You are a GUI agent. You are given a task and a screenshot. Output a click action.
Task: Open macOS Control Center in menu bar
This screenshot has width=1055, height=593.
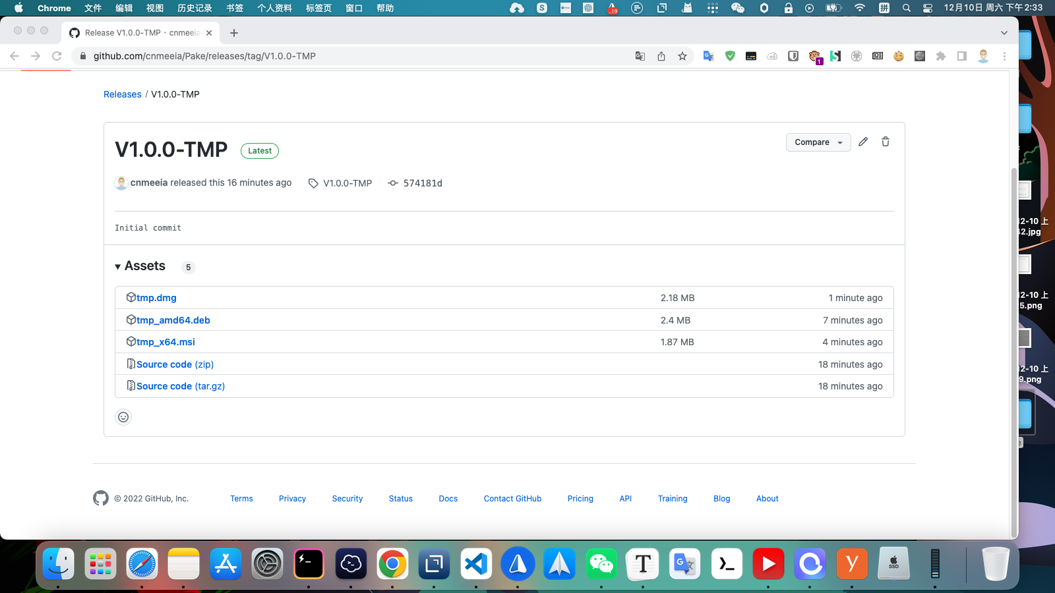pyautogui.click(x=928, y=8)
